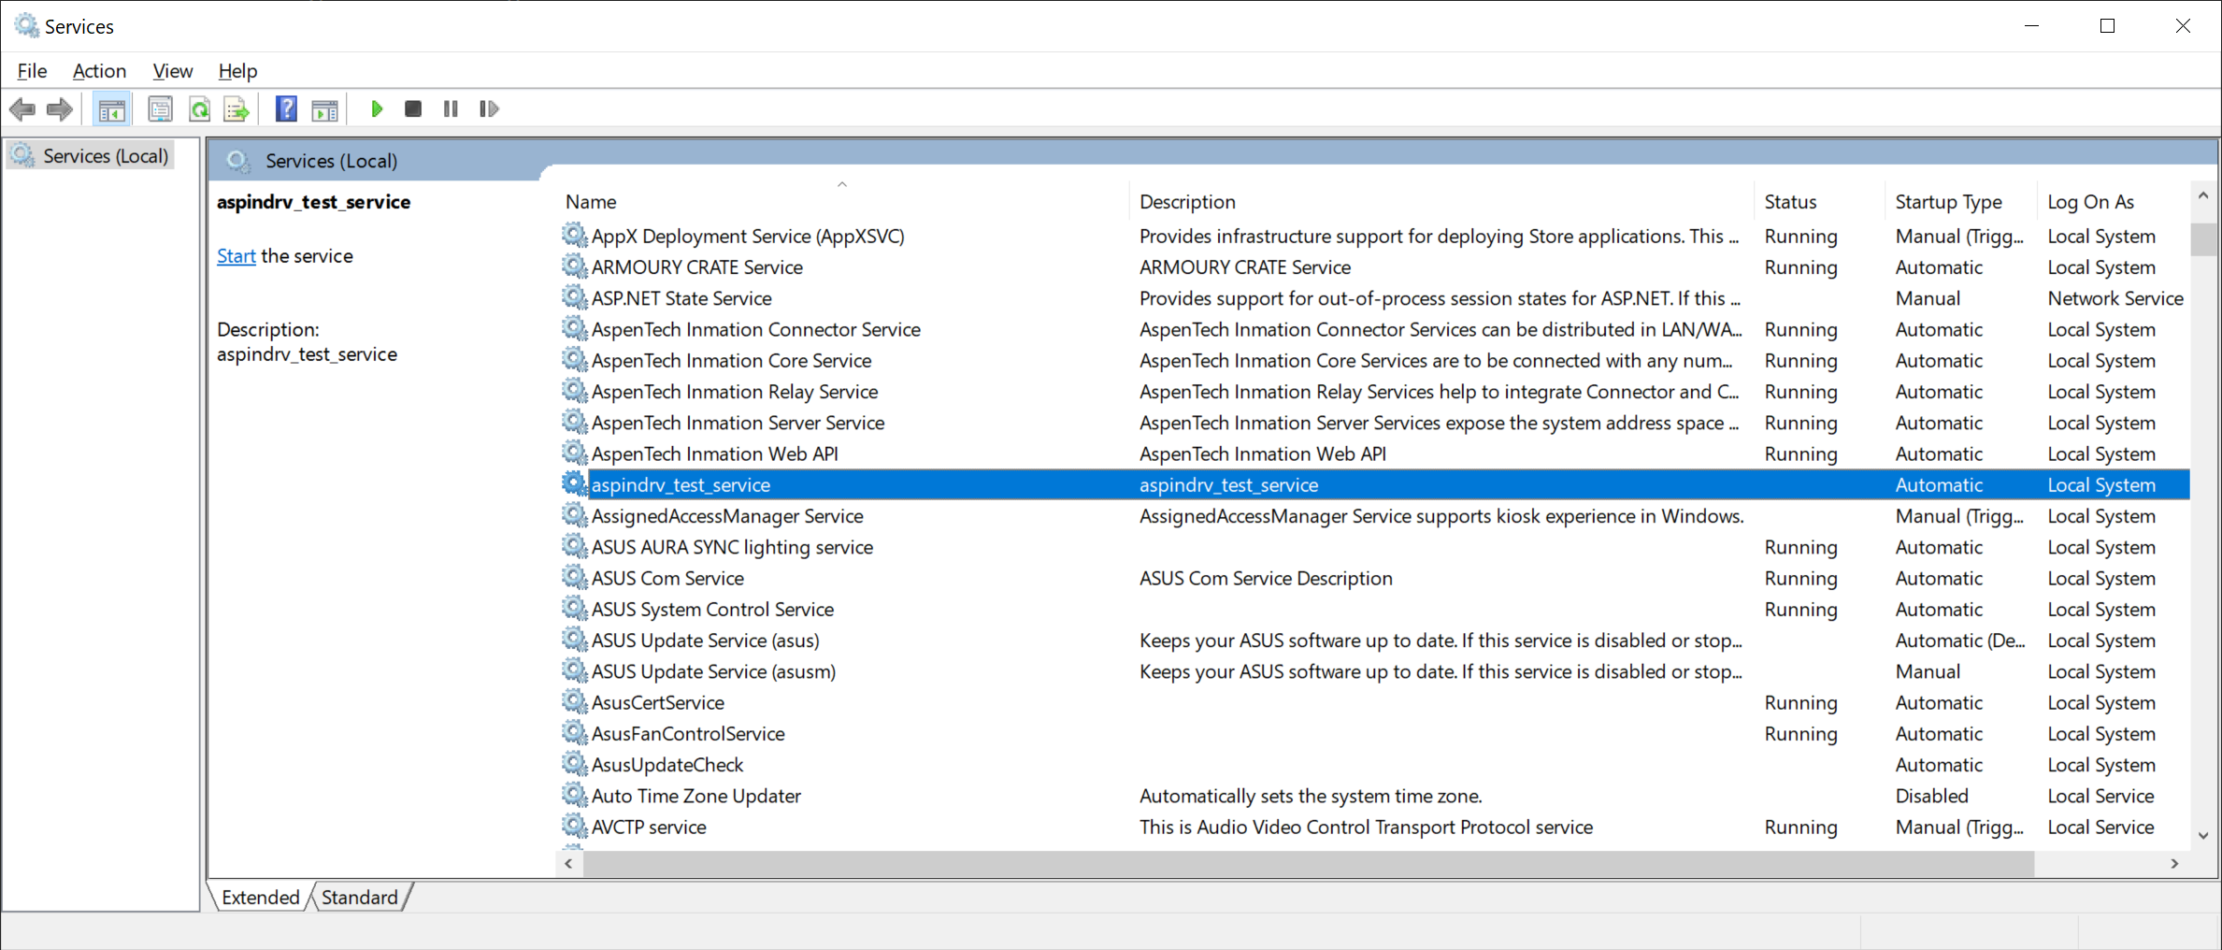Click gear icon of ASUS Com Service
This screenshot has height=950, width=2222.
574,578
